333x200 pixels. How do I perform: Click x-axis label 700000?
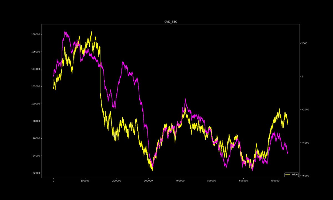(275, 181)
